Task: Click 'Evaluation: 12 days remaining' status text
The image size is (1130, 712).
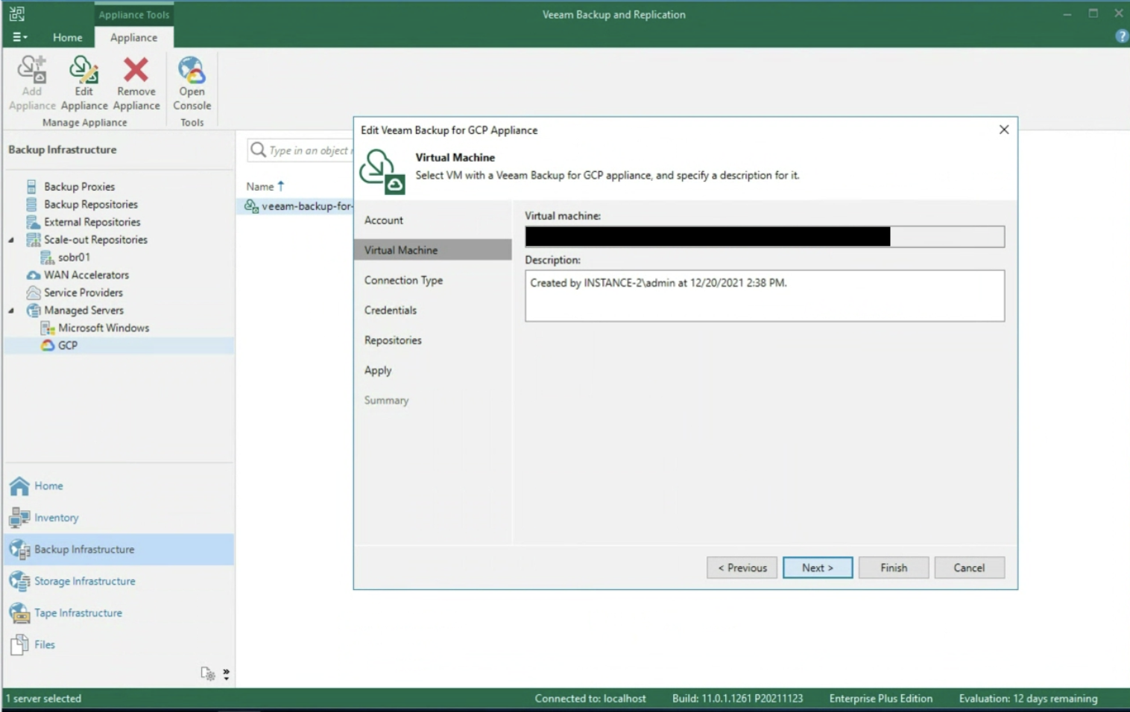Action: (x=1028, y=699)
